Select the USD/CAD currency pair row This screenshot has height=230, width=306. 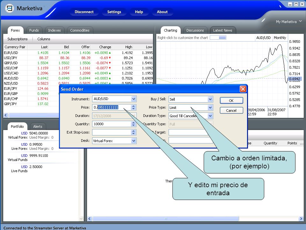coord(78,73)
